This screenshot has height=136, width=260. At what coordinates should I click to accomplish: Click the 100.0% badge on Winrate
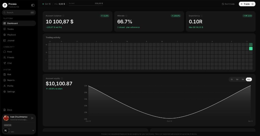pos(176,16)
